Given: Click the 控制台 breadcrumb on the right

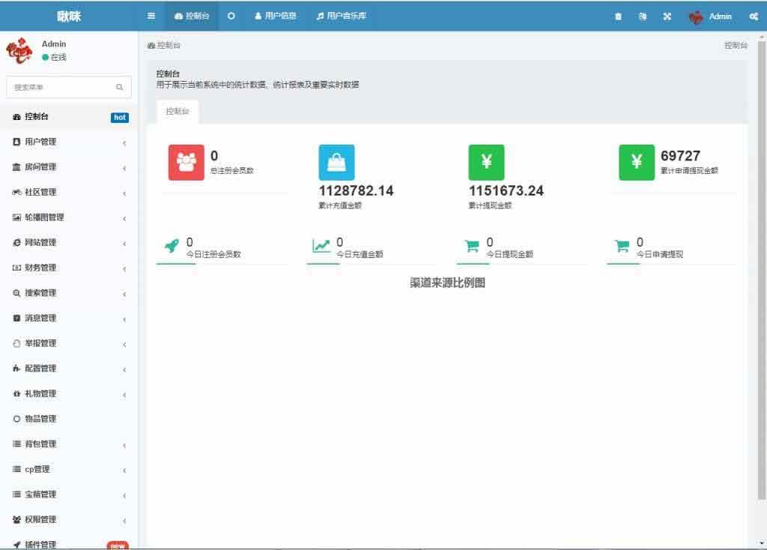Looking at the screenshot, I should pos(736,46).
